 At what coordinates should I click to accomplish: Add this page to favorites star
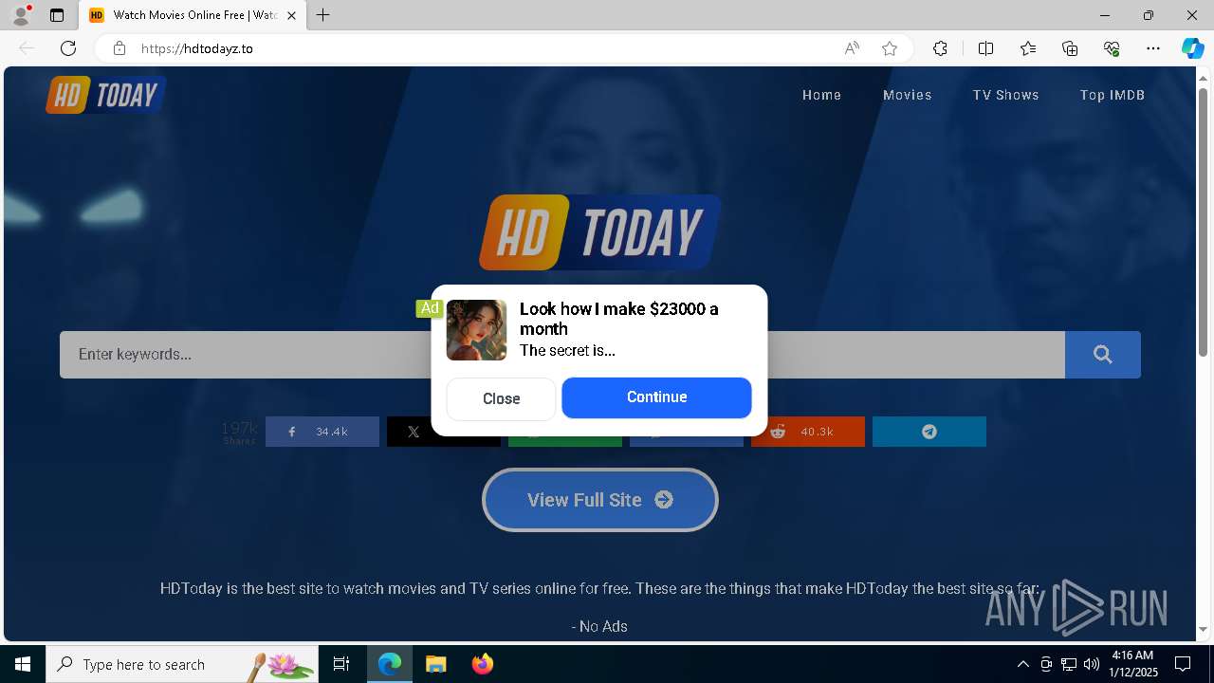[890, 48]
